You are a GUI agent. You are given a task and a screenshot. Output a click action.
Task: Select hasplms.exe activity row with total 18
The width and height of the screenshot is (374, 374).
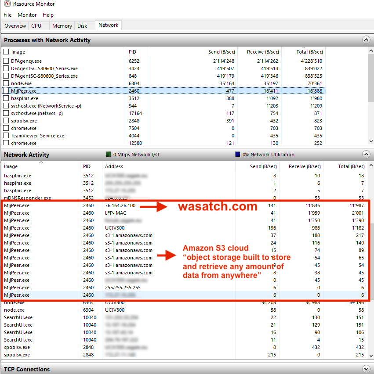(184, 176)
